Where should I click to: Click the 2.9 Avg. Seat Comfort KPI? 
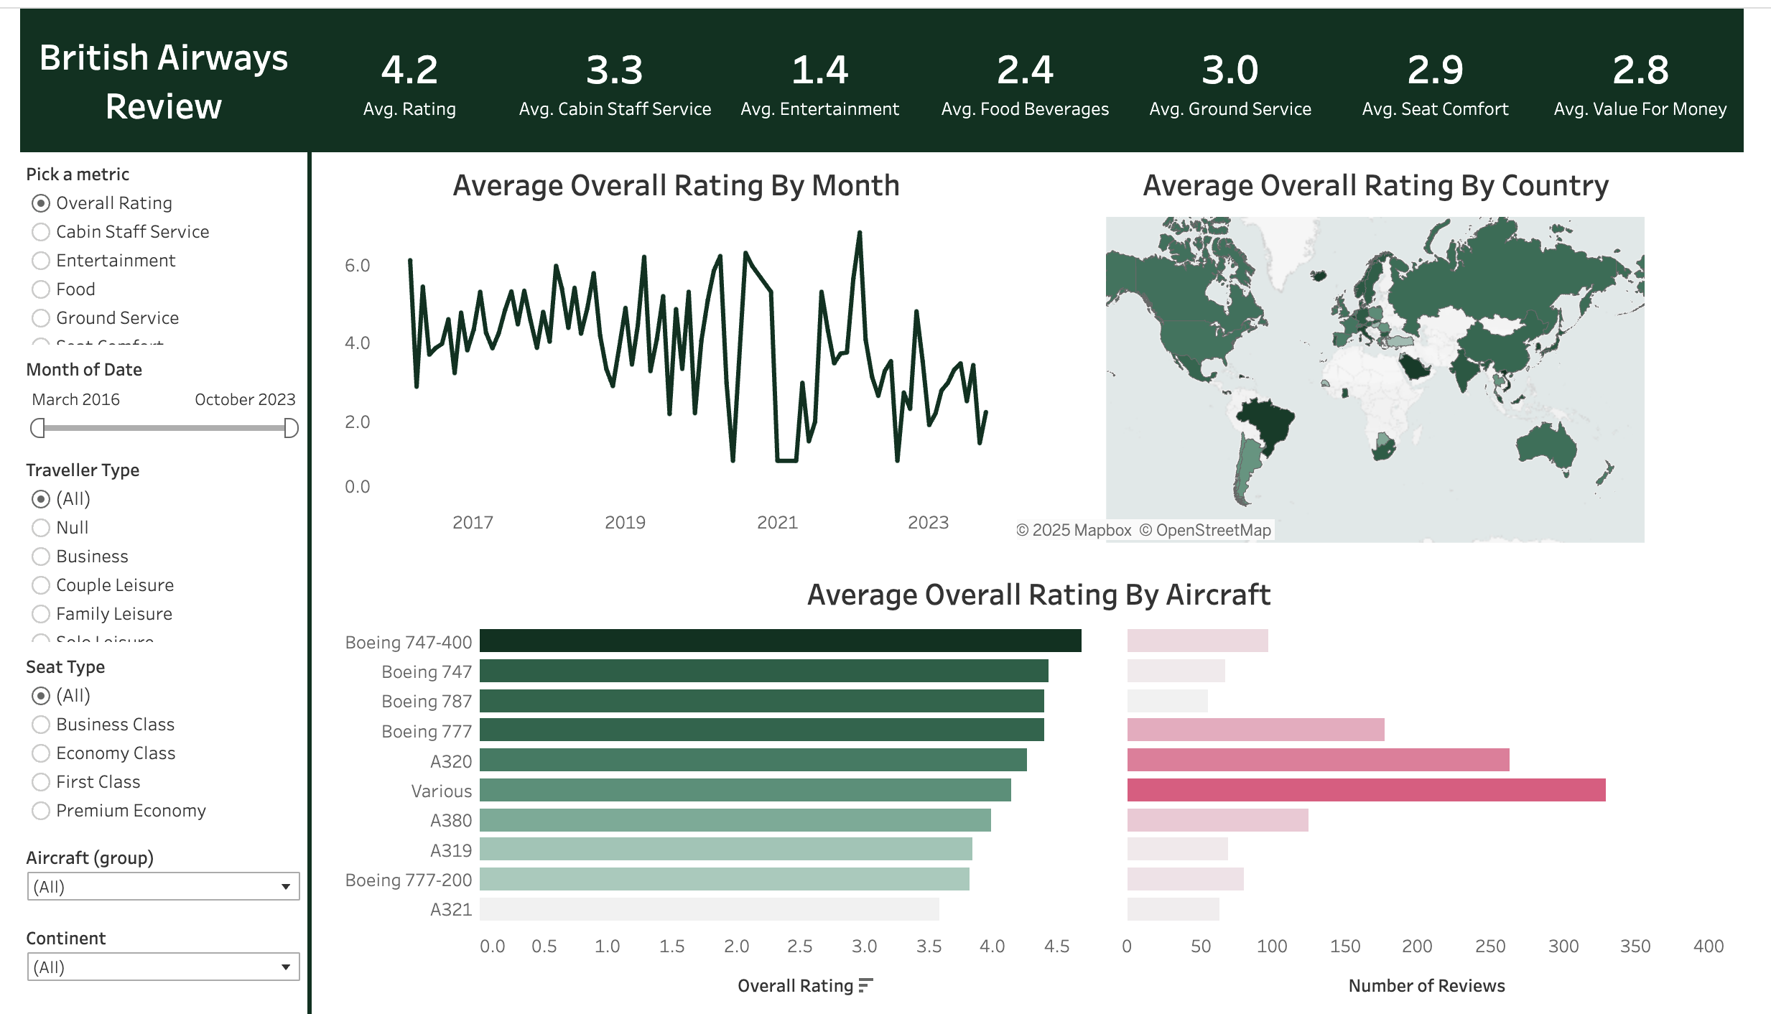pyautogui.click(x=1436, y=85)
